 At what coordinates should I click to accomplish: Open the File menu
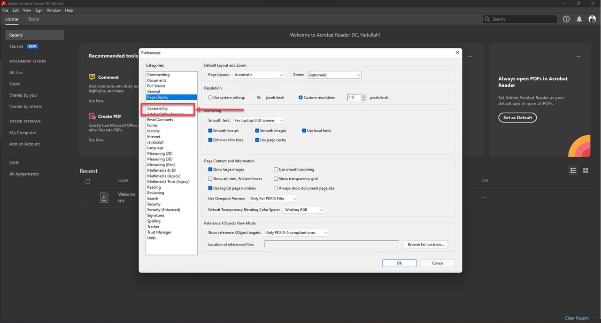[5, 10]
